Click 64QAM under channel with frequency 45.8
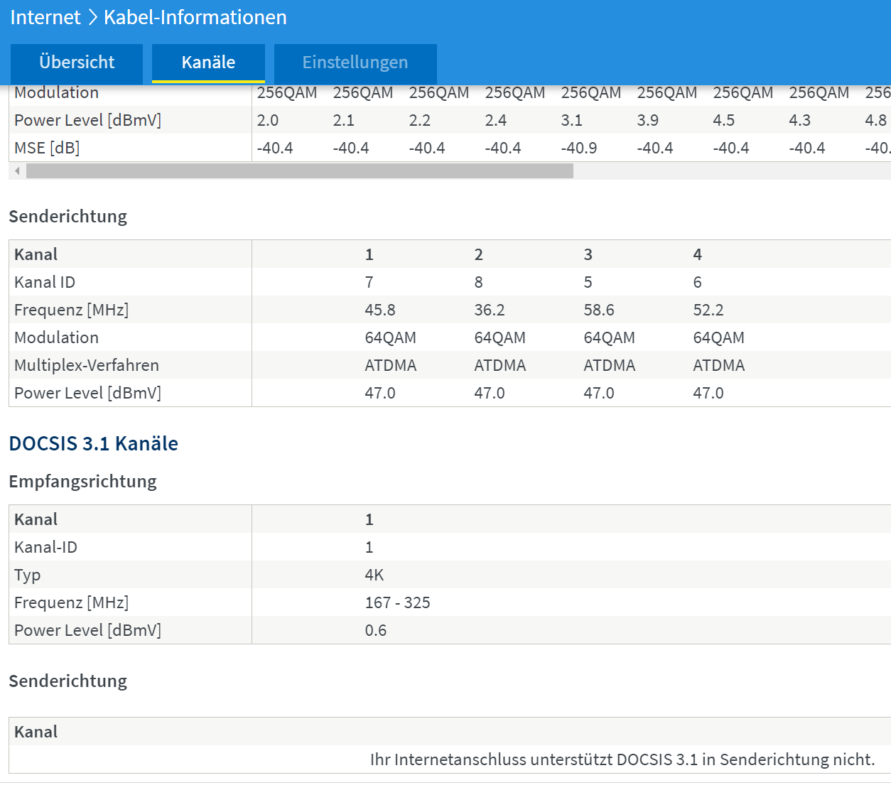 (x=391, y=337)
